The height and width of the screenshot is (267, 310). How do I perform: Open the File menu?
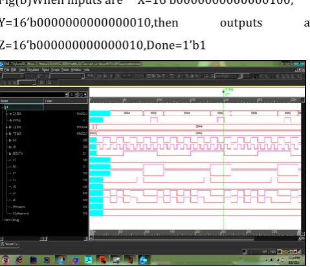[x=6, y=70]
